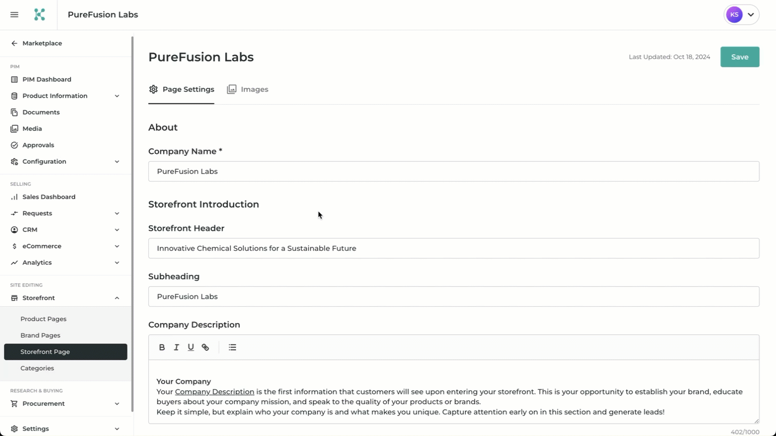Click the PureFusion logo icon in header
Image resolution: width=776 pixels, height=436 pixels.
coord(40,15)
